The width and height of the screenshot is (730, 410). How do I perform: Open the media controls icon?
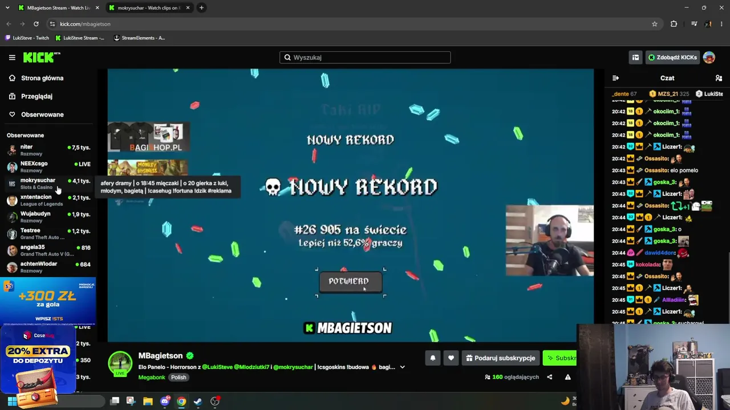693,24
